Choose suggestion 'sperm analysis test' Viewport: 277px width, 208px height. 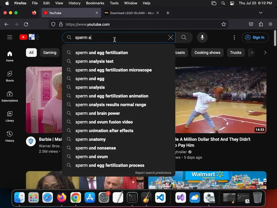pos(118,61)
